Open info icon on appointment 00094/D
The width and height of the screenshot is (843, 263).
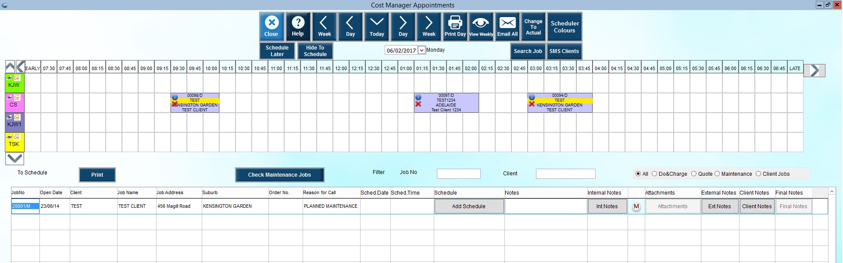pyautogui.click(x=532, y=97)
